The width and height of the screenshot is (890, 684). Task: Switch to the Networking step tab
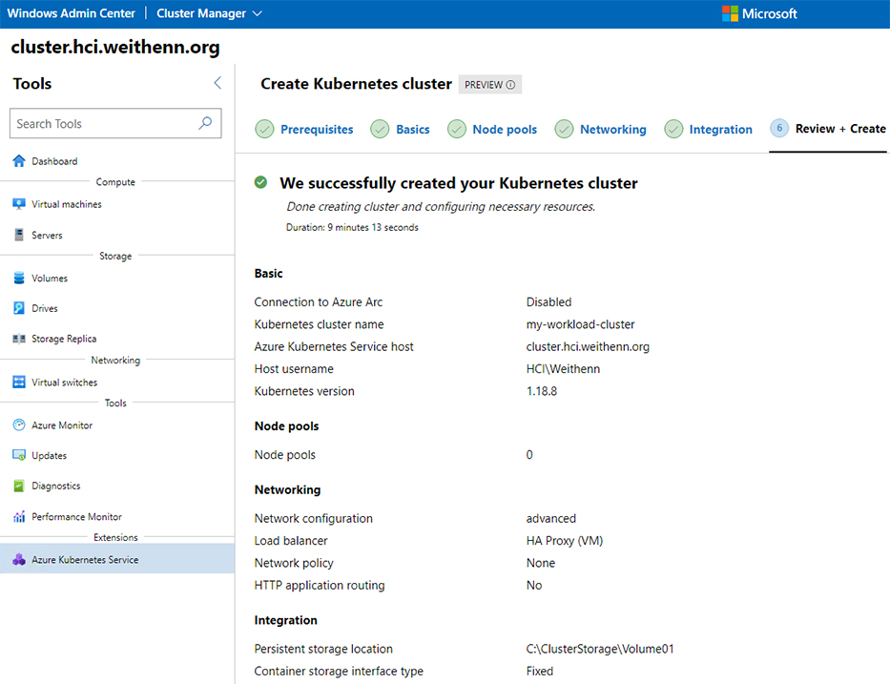point(613,130)
